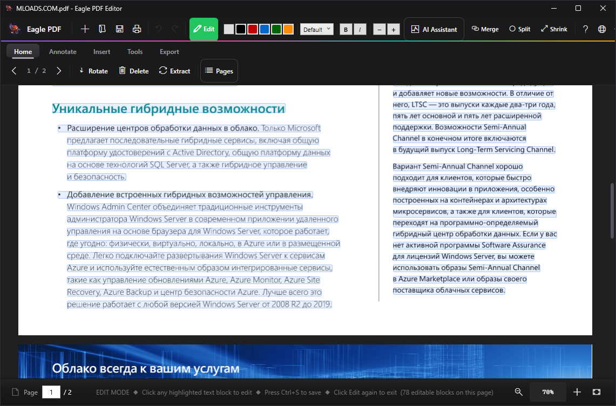Open language options with globe icon
This screenshot has height=406, width=616.
click(602, 29)
